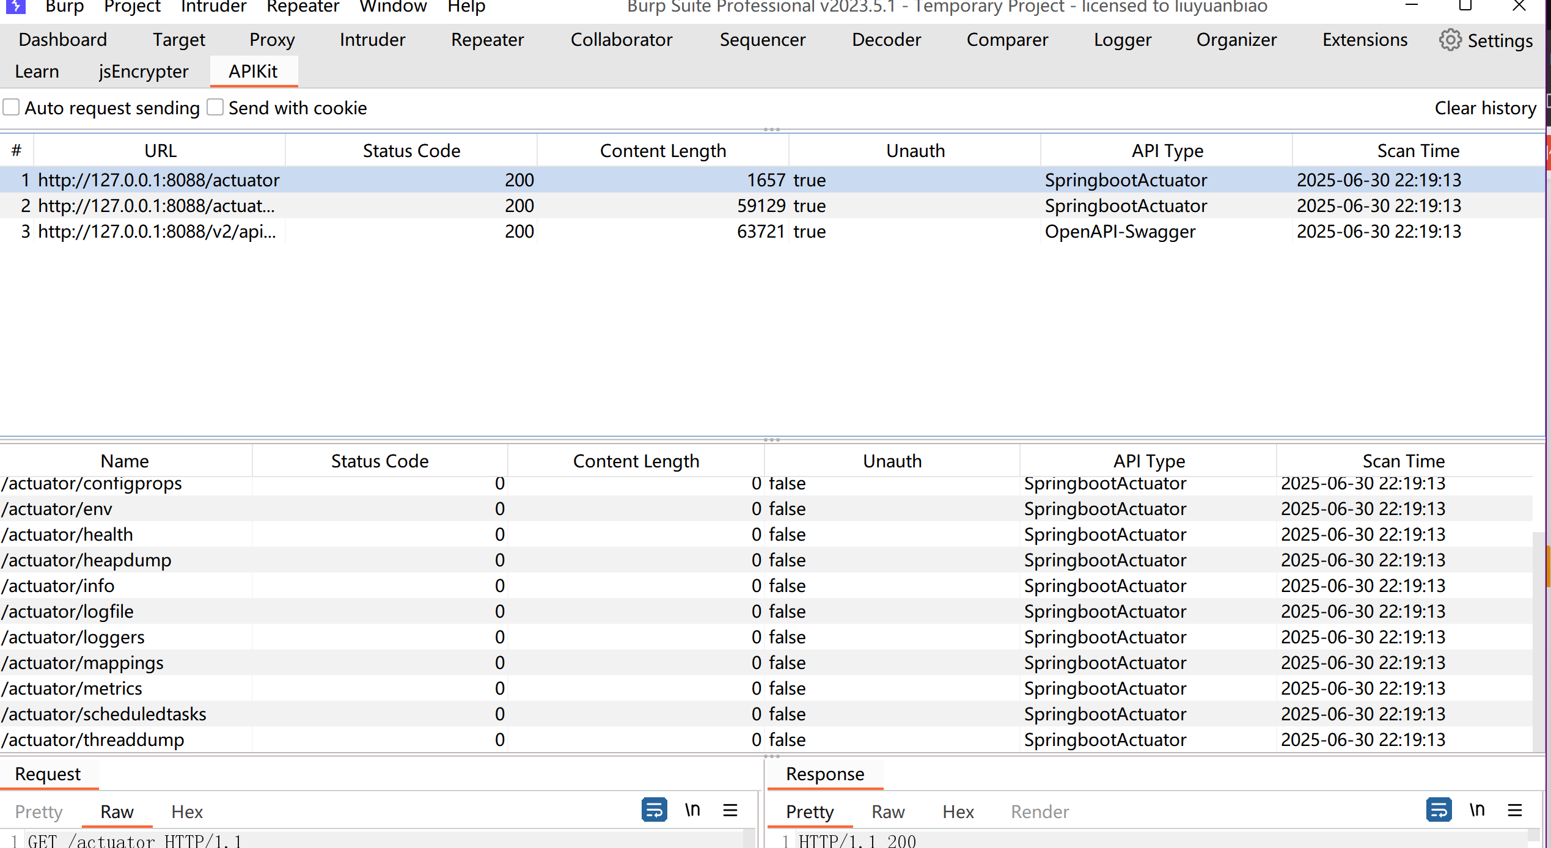Sort lower table by Name column header
This screenshot has height=848, width=1551.
(x=125, y=461)
